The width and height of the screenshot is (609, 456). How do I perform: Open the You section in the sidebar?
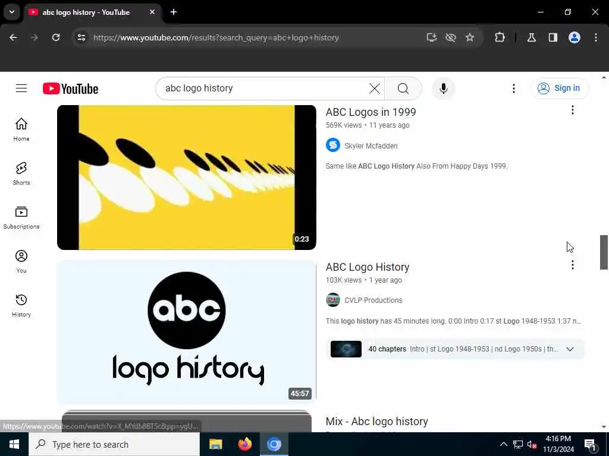point(21,261)
